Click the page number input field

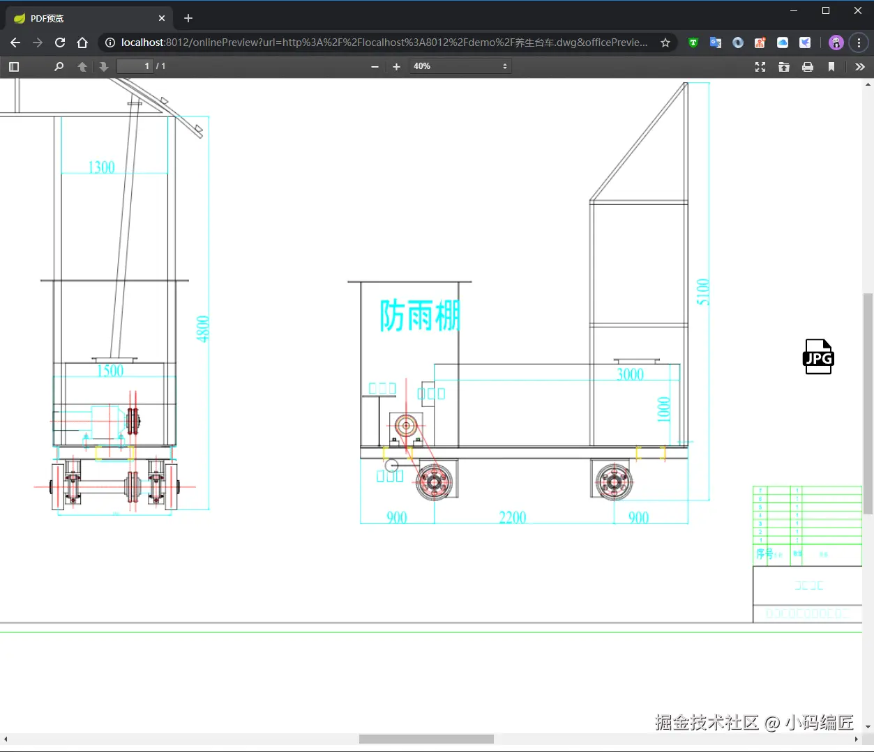[x=135, y=66]
